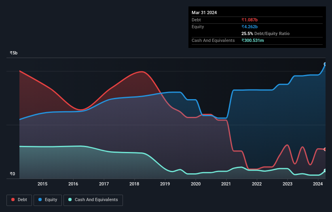Click the Equity row label in tooltip
The image size is (332, 212).
coord(198,27)
